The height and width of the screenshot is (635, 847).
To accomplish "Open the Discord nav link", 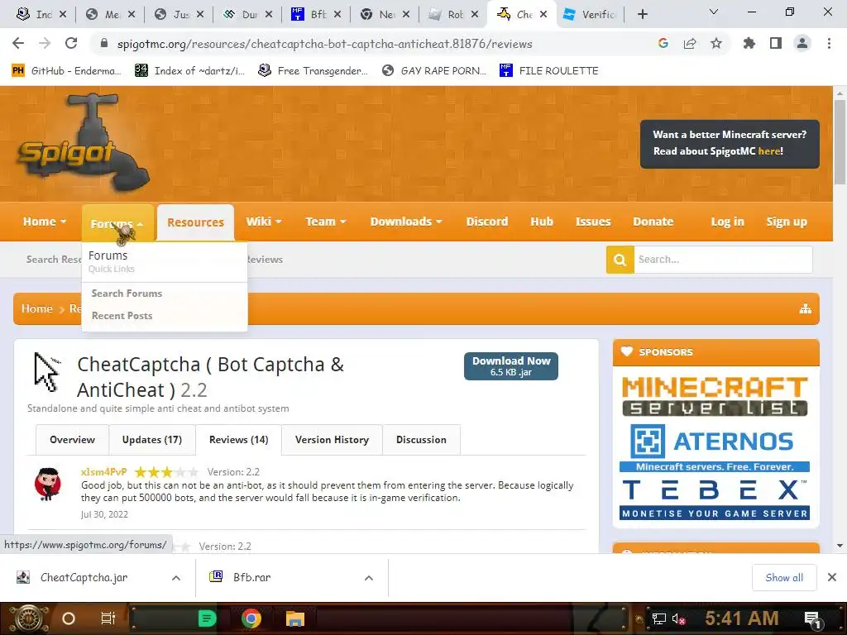I will pyautogui.click(x=486, y=222).
